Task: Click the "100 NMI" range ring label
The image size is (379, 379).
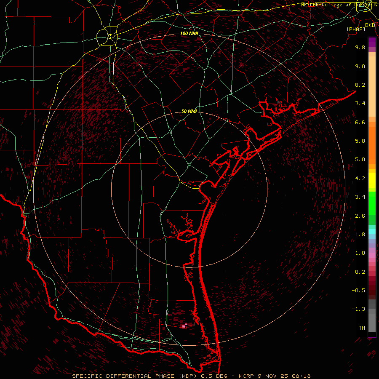Action: [x=189, y=33]
